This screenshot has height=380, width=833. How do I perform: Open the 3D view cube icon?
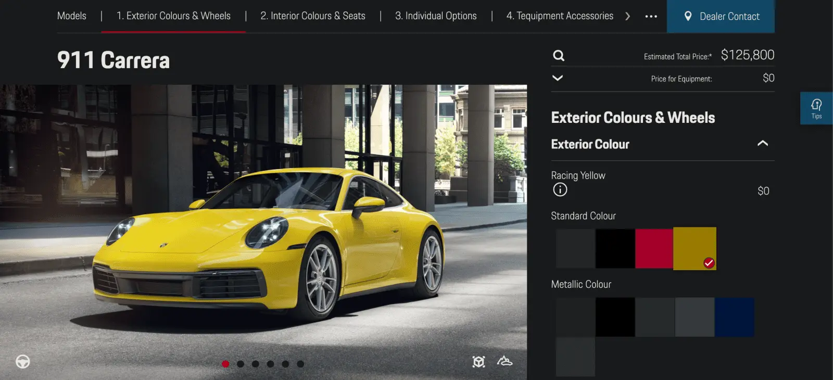click(478, 361)
